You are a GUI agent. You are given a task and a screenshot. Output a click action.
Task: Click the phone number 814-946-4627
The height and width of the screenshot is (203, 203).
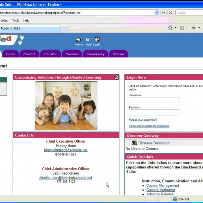point(66,154)
